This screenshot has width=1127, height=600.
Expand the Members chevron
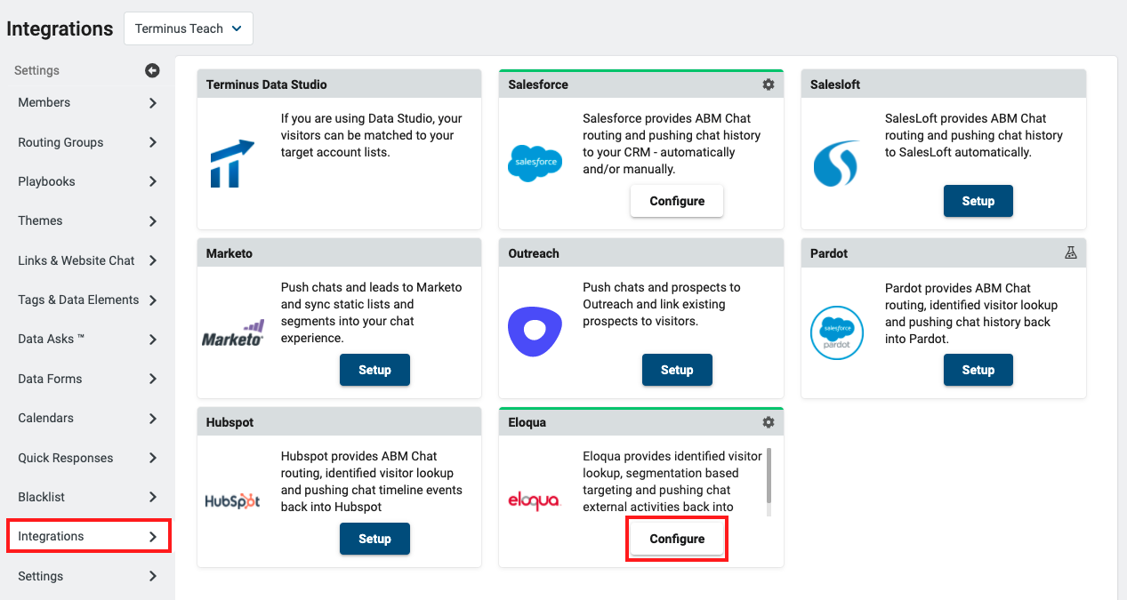tap(153, 103)
